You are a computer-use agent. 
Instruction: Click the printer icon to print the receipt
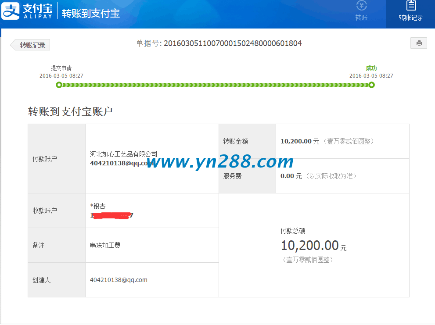coord(419,43)
